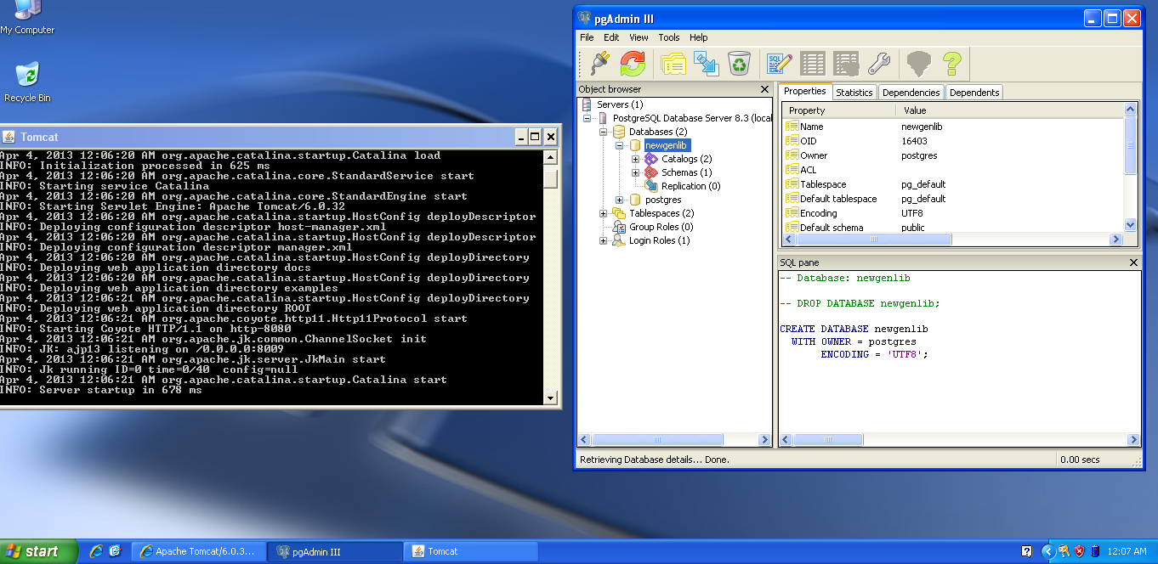Screen dimensions: 1158x564
Task: Expand the Login Roles (1) node
Action: tap(604, 240)
